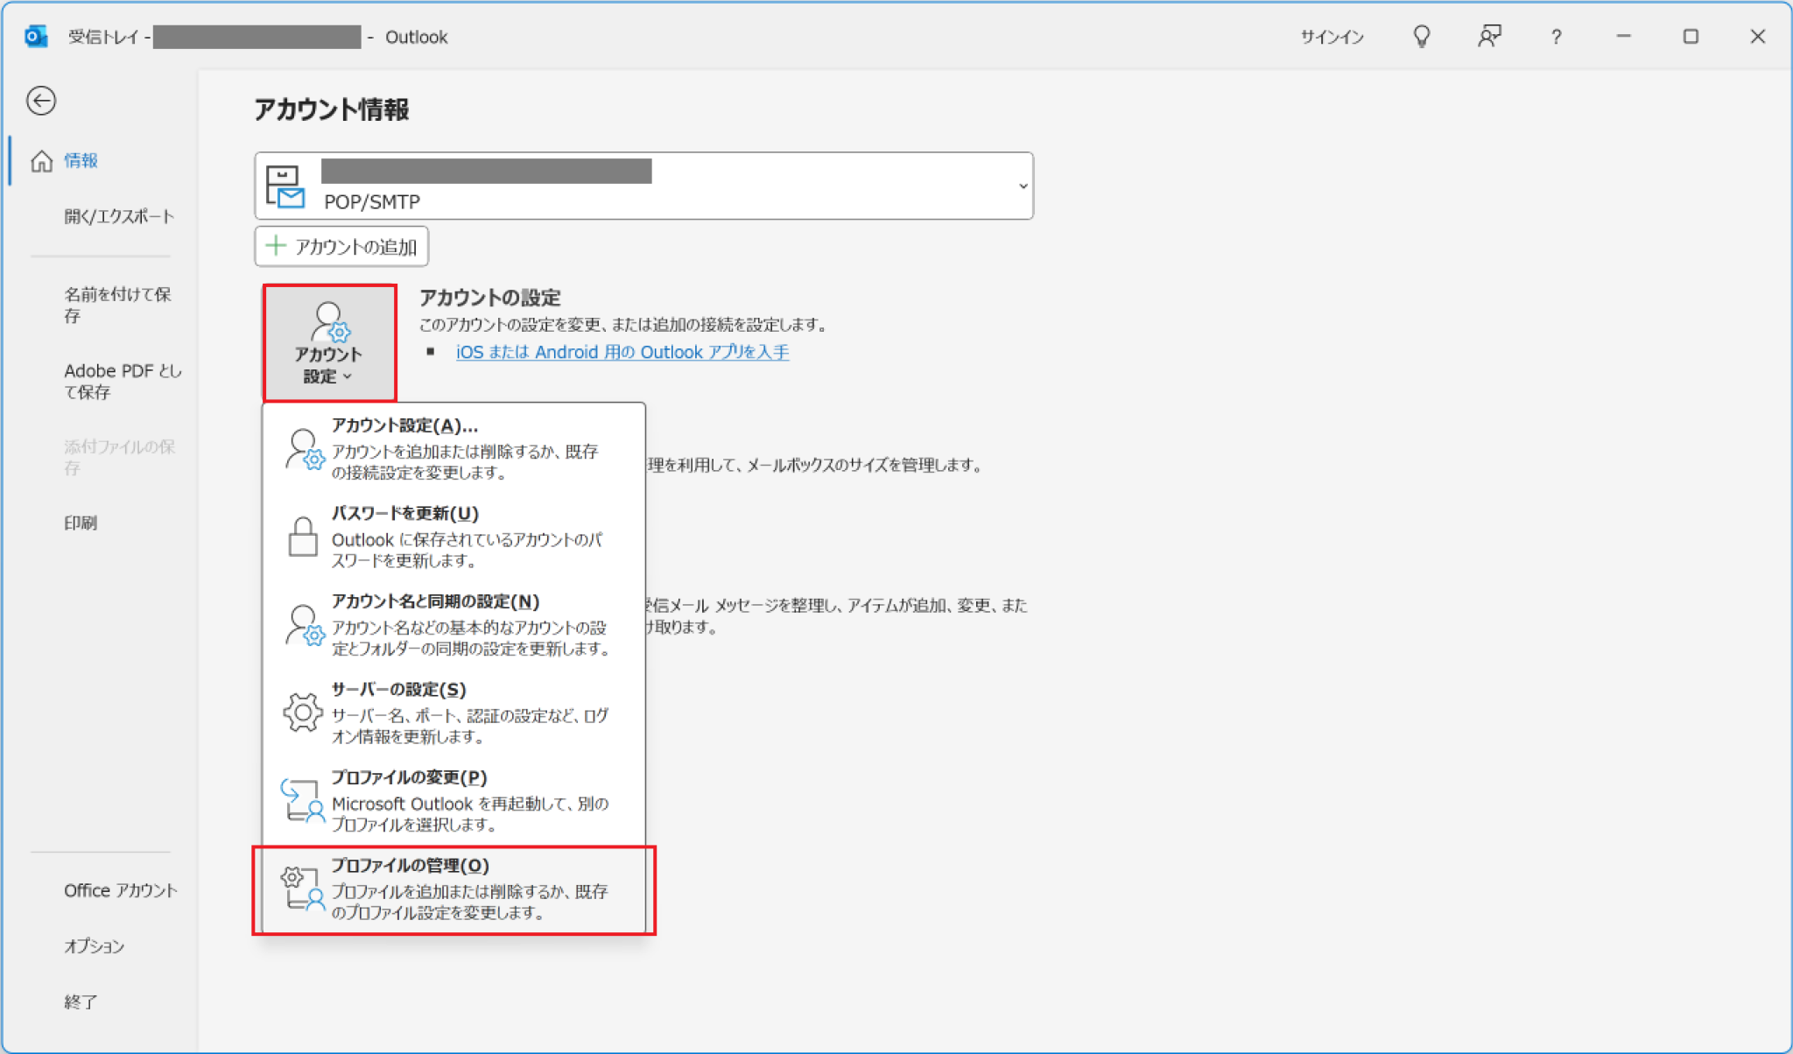The width and height of the screenshot is (1793, 1054).
Task: Click the question mark help icon
Action: (1556, 37)
